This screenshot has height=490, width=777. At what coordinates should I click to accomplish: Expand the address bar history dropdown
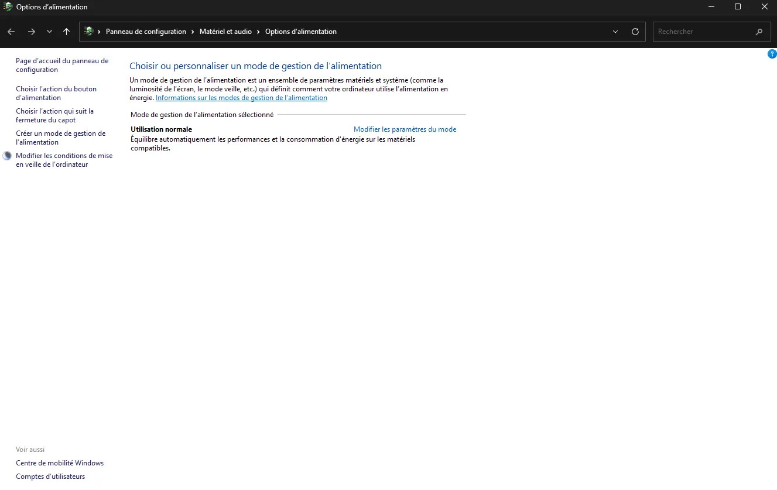(x=615, y=32)
